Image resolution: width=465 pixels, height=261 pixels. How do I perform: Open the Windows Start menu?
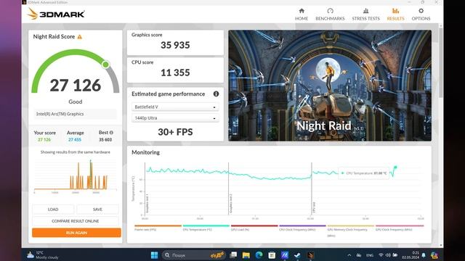click(x=154, y=255)
